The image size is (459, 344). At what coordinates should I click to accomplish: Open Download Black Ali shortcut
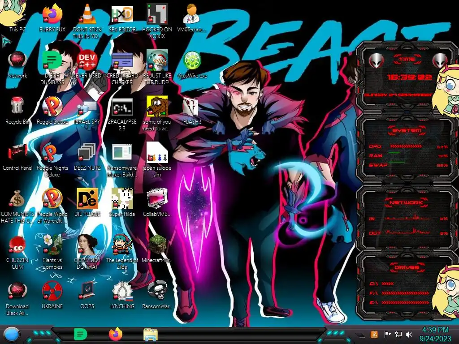pyautogui.click(x=17, y=298)
